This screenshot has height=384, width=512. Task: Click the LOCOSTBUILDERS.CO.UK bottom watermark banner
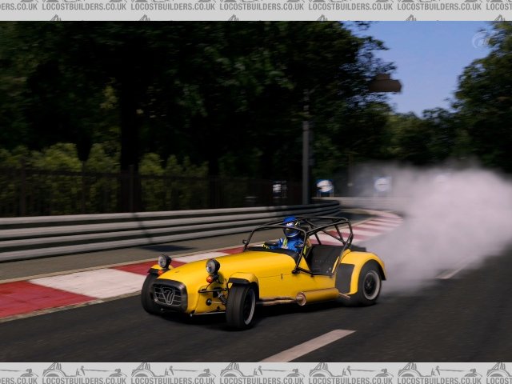pyautogui.click(x=256, y=373)
